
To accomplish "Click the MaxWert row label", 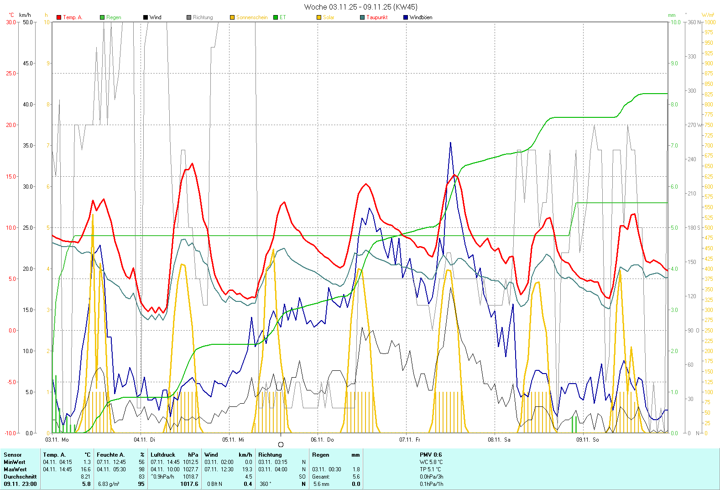I will coord(15,469).
